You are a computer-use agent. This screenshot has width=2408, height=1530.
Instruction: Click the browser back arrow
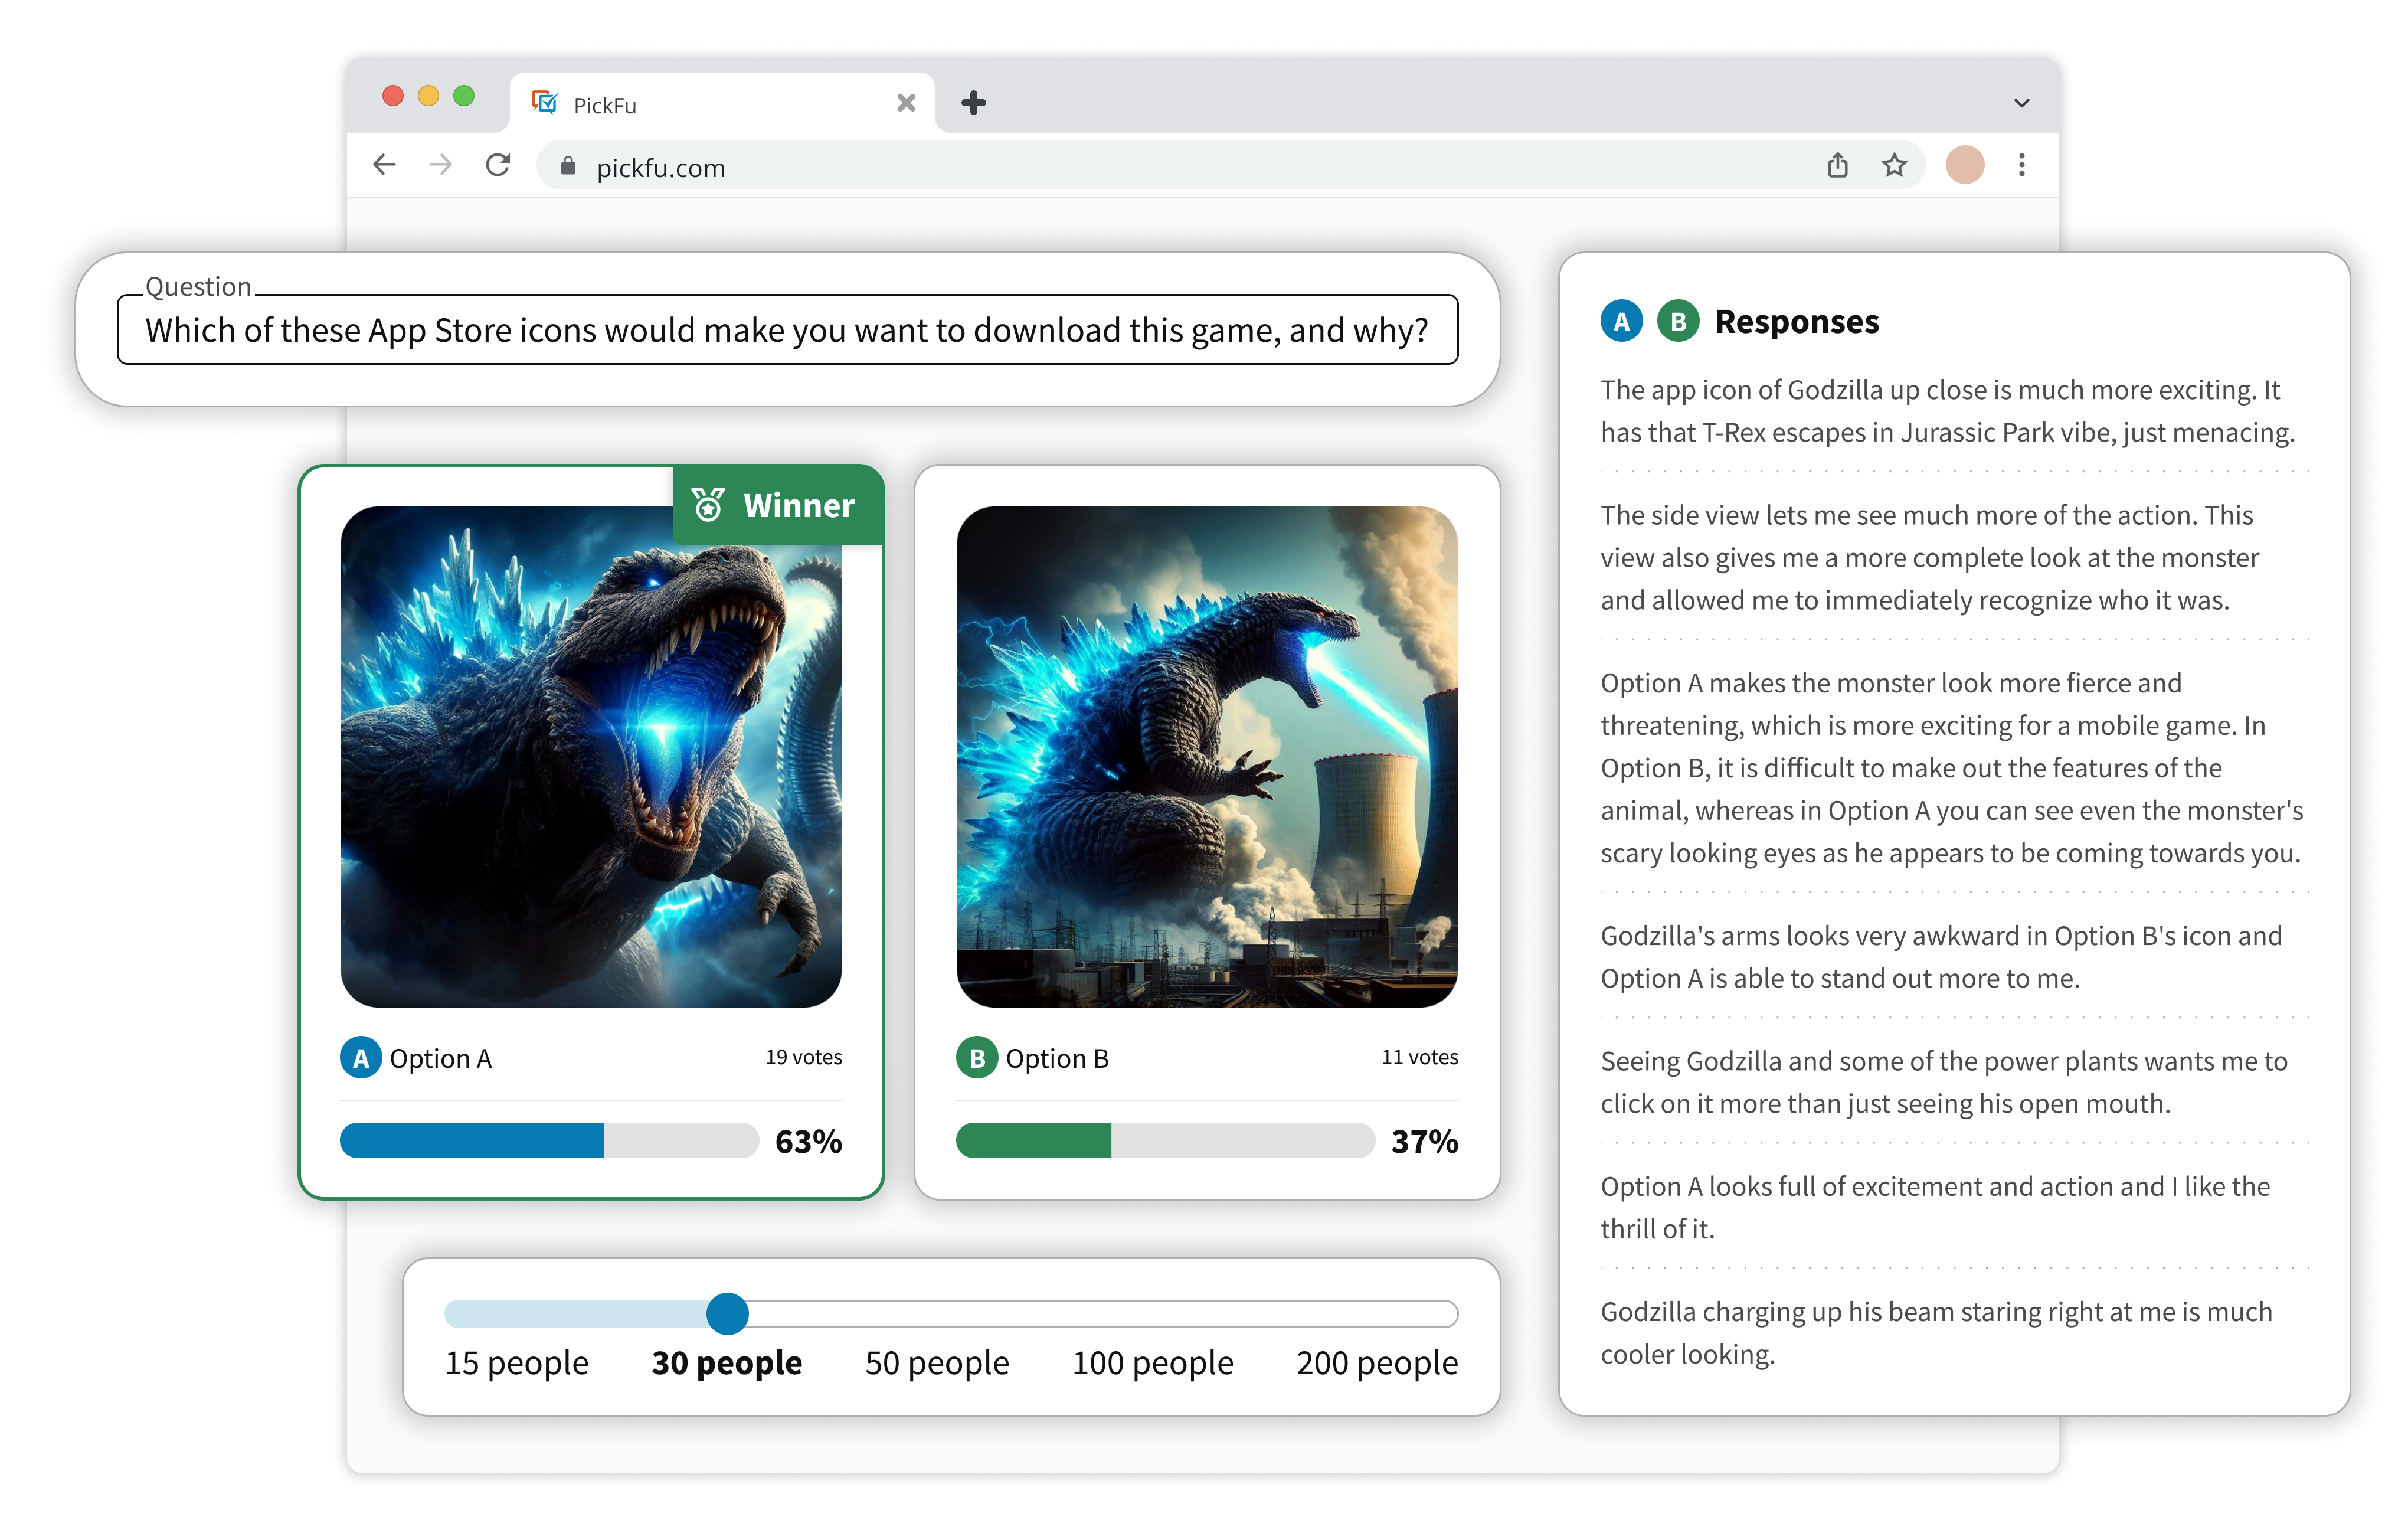click(x=384, y=165)
